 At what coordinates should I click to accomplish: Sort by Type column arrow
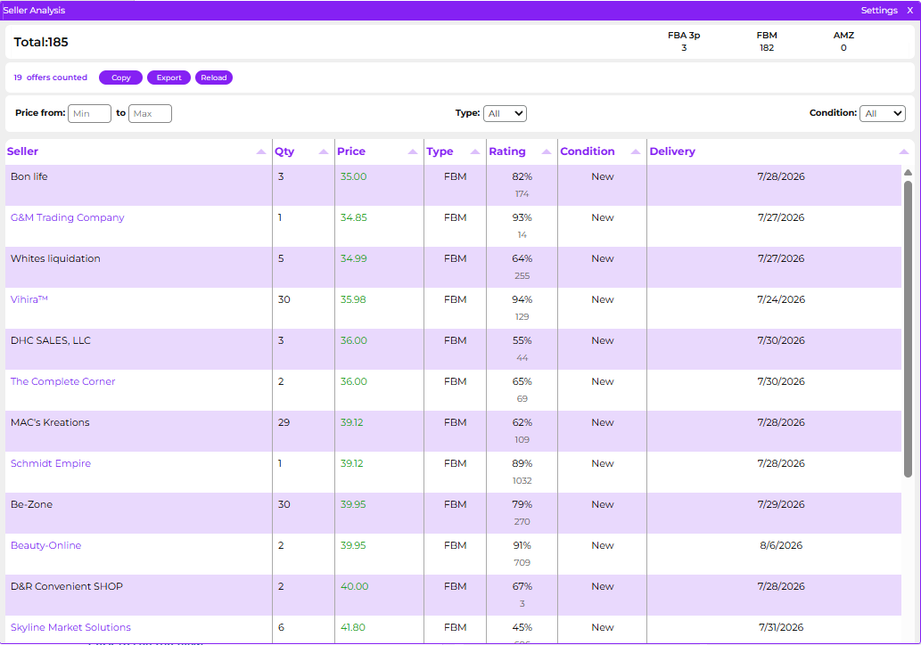(474, 152)
